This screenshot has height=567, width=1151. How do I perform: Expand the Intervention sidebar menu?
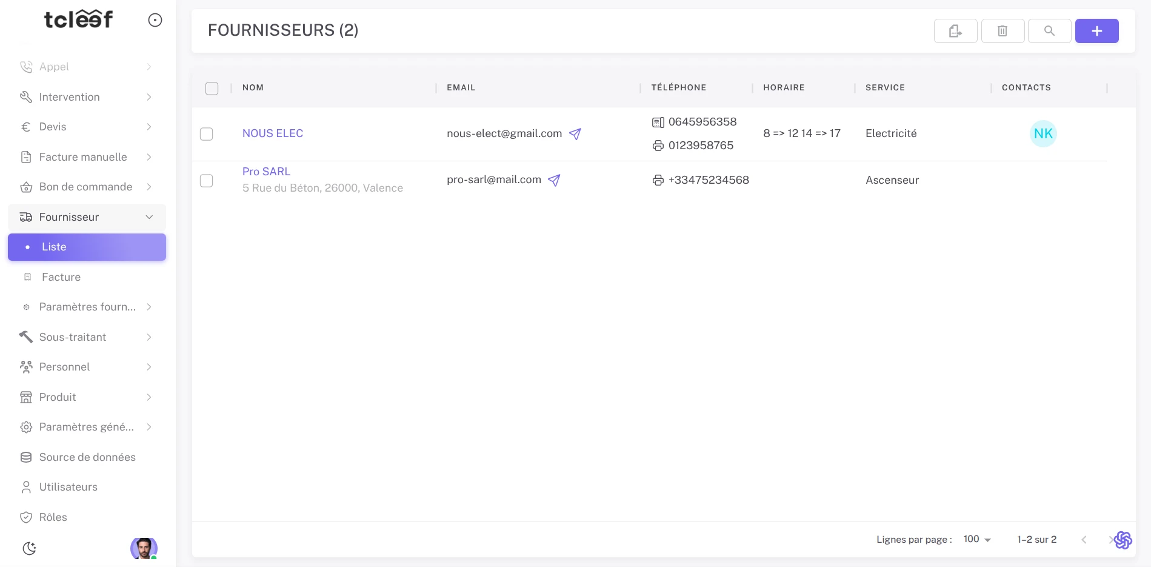[87, 97]
